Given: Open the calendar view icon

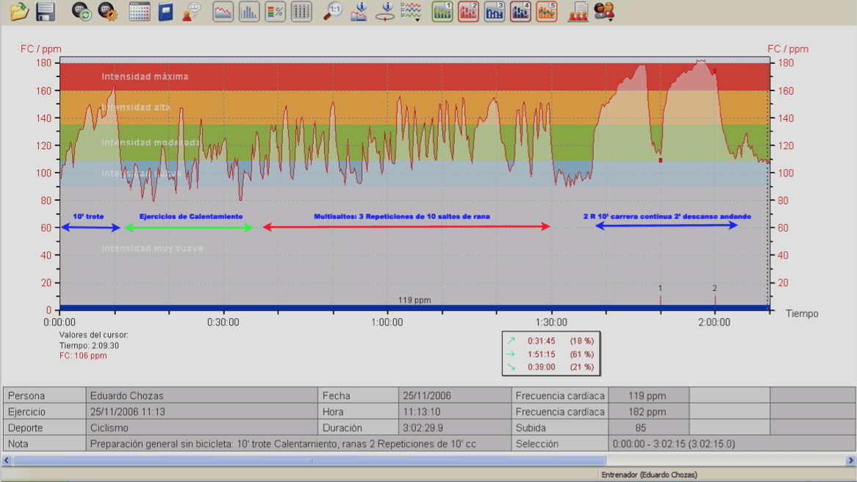Looking at the screenshot, I should tap(140, 11).
